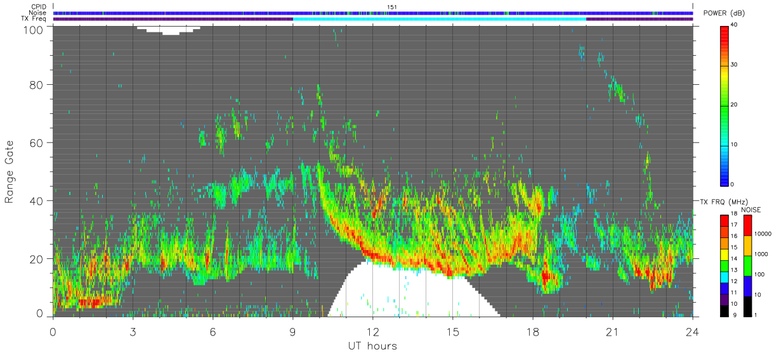Click the CPID value '151'

coord(392,7)
